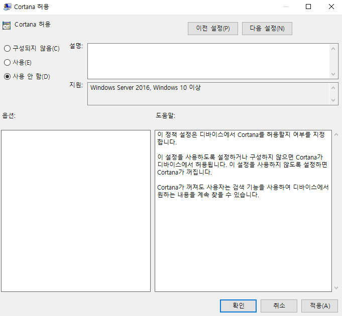The image size is (342, 316).
Task: Cancel the dialog with 취소 button
Action: [x=279, y=306]
